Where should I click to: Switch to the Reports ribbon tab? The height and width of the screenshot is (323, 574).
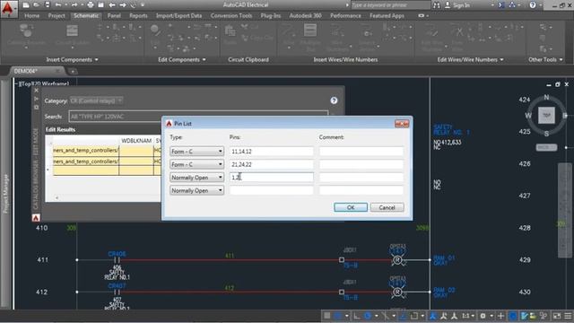point(138,16)
